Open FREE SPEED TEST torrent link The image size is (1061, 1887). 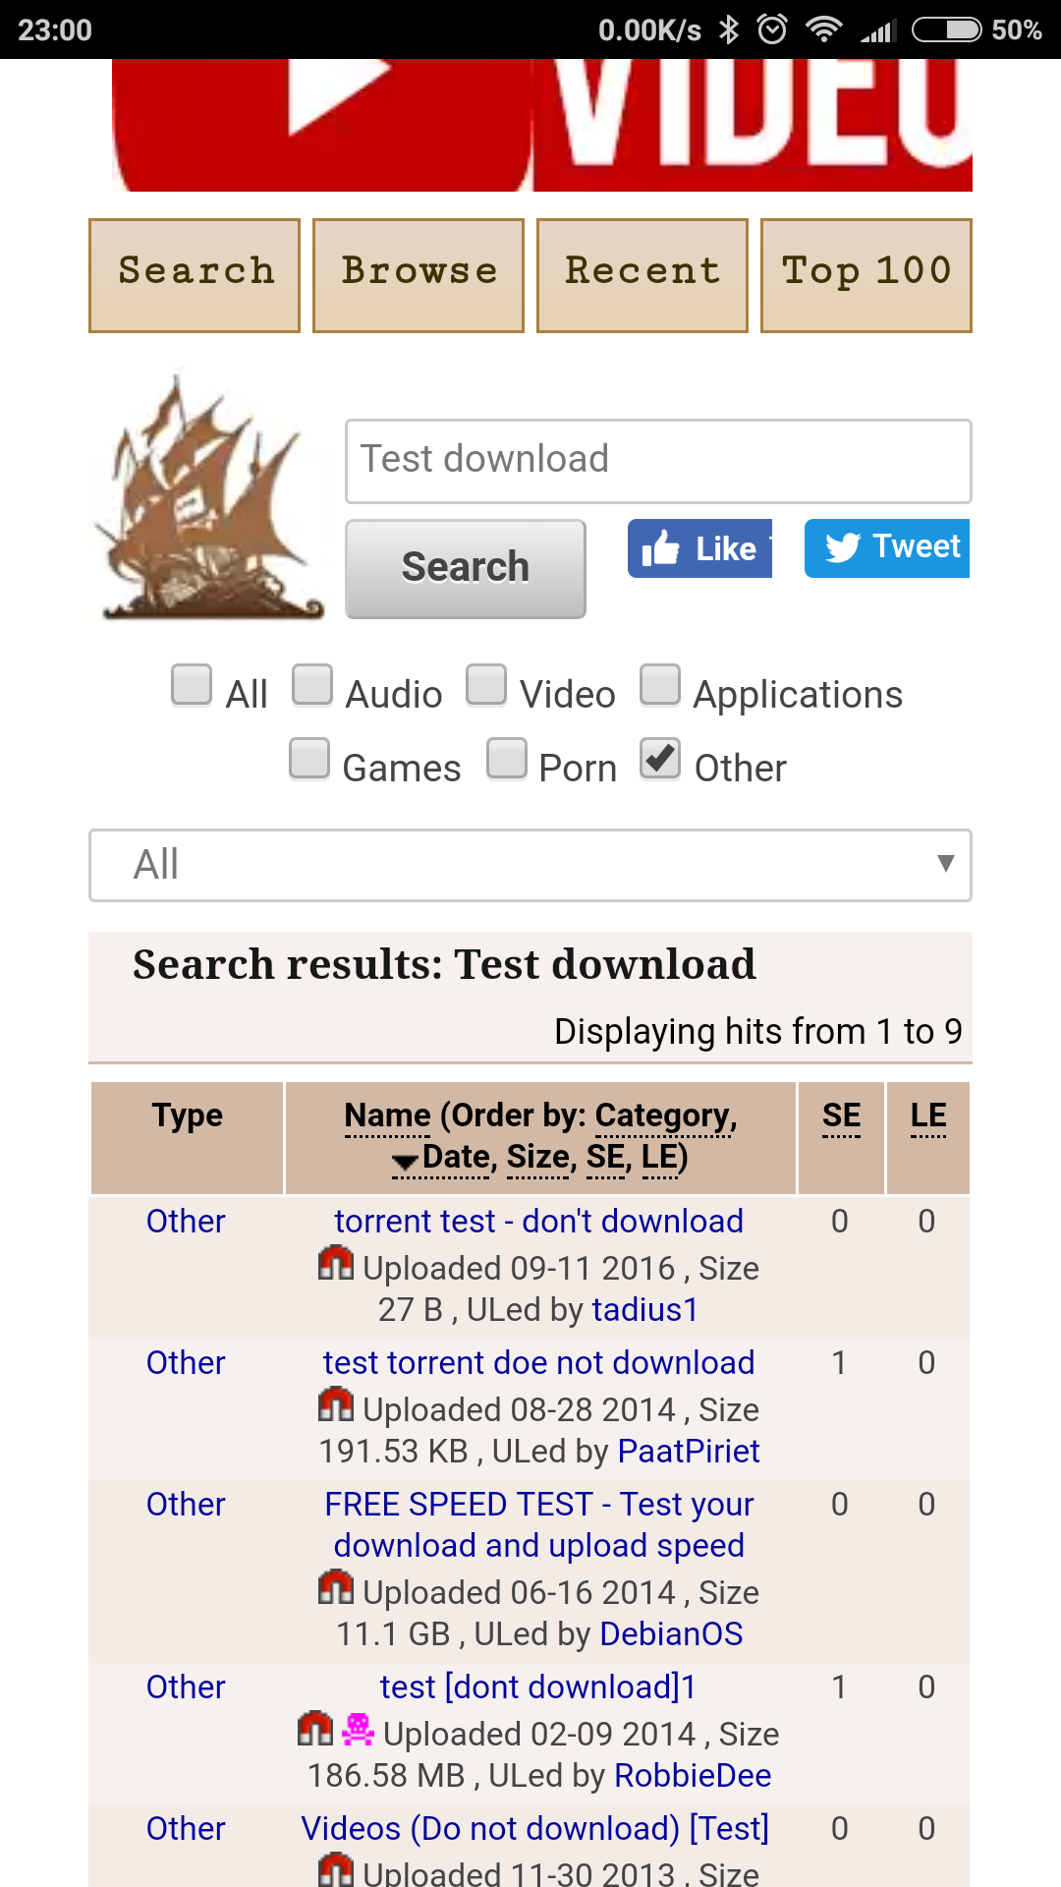[539, 1525]
